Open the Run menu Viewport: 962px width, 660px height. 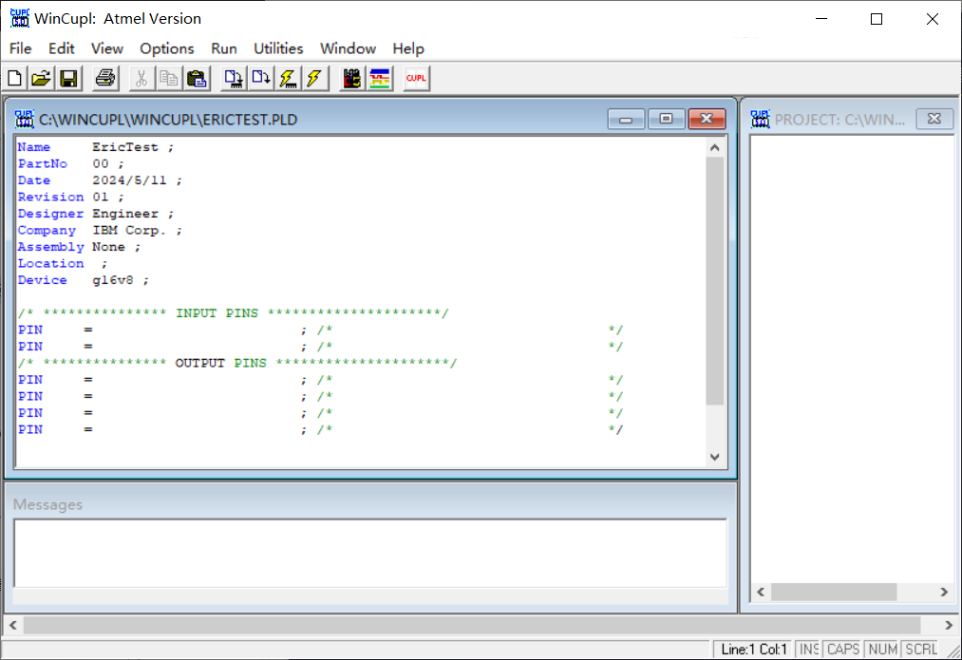[224, 48]
